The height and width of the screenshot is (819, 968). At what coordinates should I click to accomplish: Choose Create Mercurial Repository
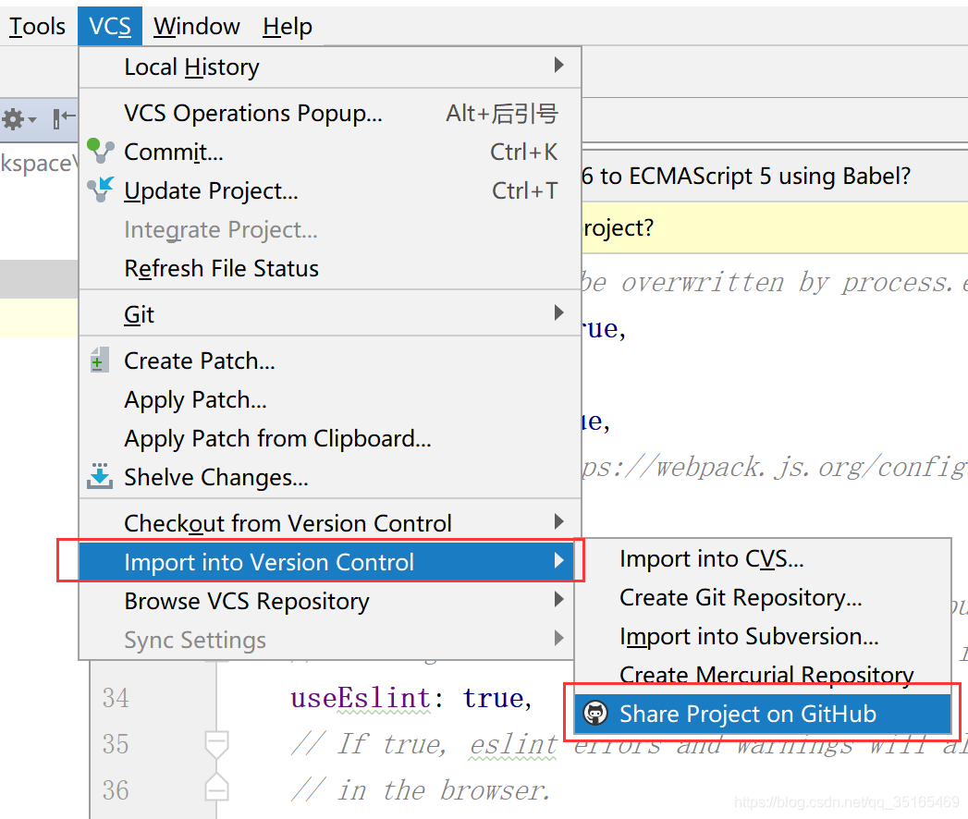point(763,674)
